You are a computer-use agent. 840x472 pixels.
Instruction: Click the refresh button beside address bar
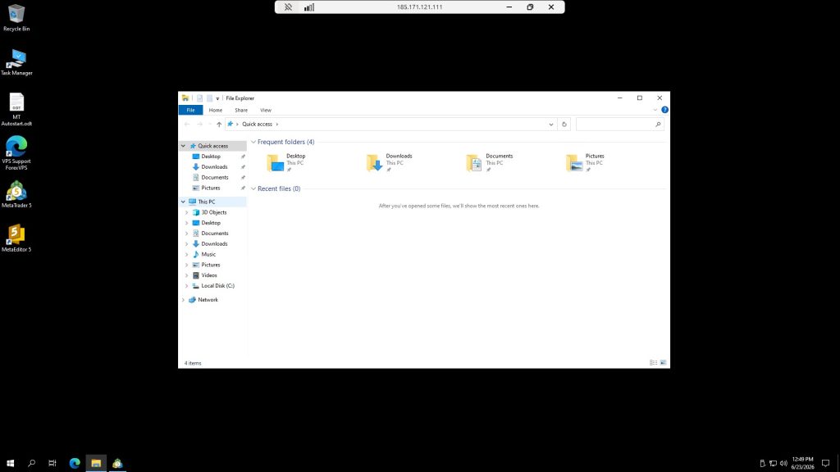[x=564, y=125]
